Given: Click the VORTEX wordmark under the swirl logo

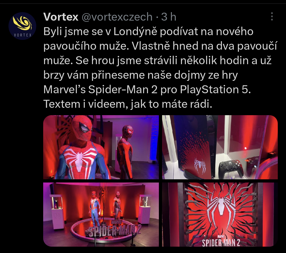Looking at the screenshot, I should 23,35.
